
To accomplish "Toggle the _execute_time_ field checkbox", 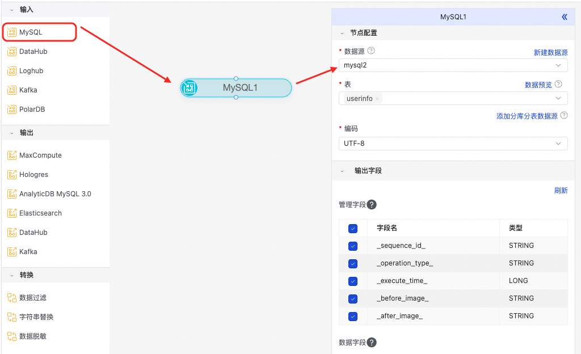I will pyautogui.click(x=353, y=281).
